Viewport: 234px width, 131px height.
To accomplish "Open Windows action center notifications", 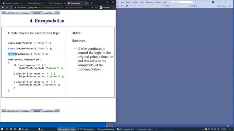I will (230, 129).
